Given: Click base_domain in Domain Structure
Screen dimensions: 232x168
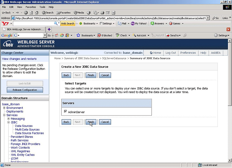Looking at the screenshot, I should 11,104.
